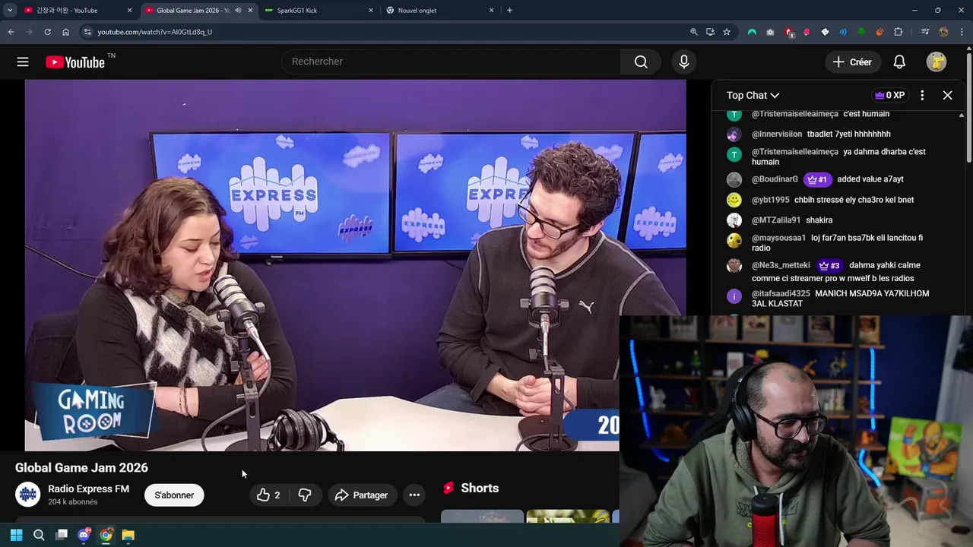Click the install app icon in address bar
The image size is (973, 547).
click(x=710, y=32)
